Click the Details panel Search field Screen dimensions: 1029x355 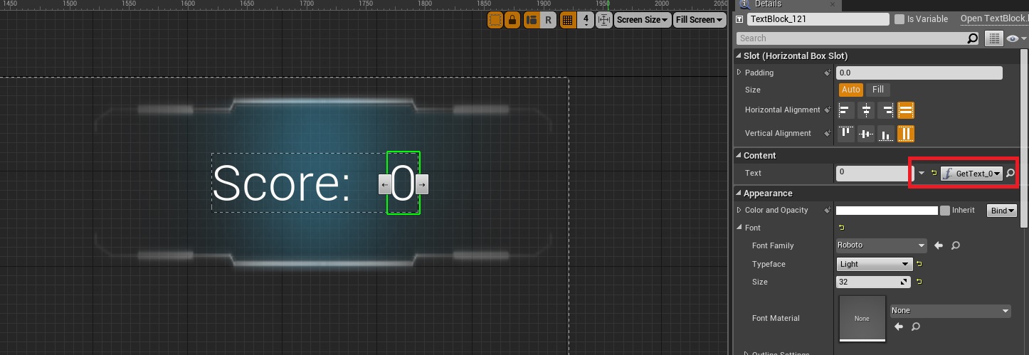tap(851, 38)
